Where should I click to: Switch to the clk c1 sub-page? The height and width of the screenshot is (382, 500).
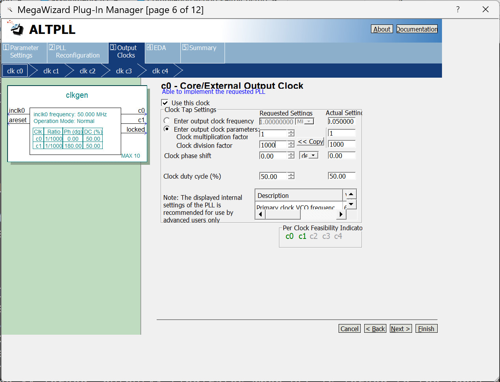[51, 71]
